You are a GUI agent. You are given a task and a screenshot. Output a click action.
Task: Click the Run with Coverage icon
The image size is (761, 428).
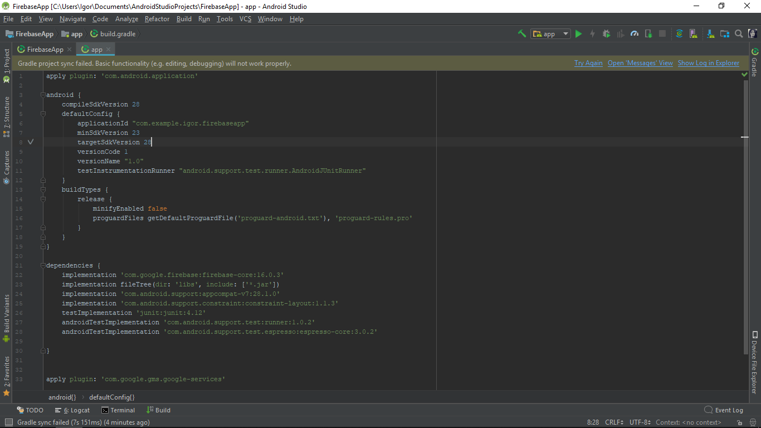coord(621,34)
